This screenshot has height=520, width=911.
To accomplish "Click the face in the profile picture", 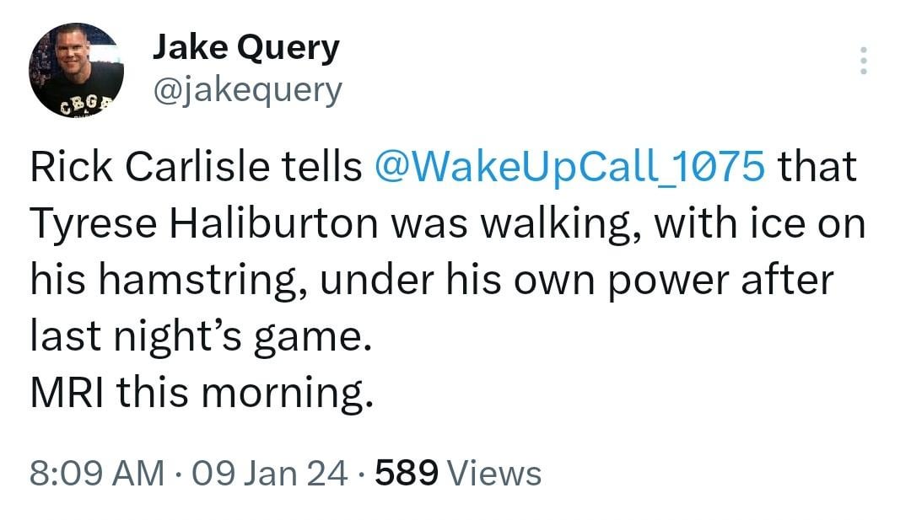I will click(x=72, y=52).
